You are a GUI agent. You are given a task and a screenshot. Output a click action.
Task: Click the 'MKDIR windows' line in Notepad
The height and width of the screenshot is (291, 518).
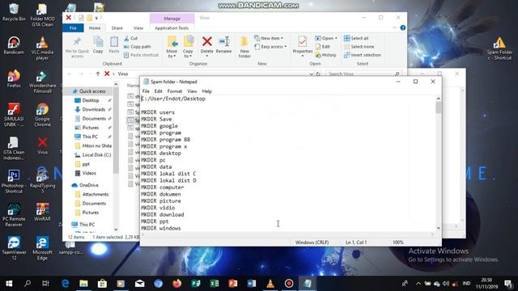[x=161, y=228]
